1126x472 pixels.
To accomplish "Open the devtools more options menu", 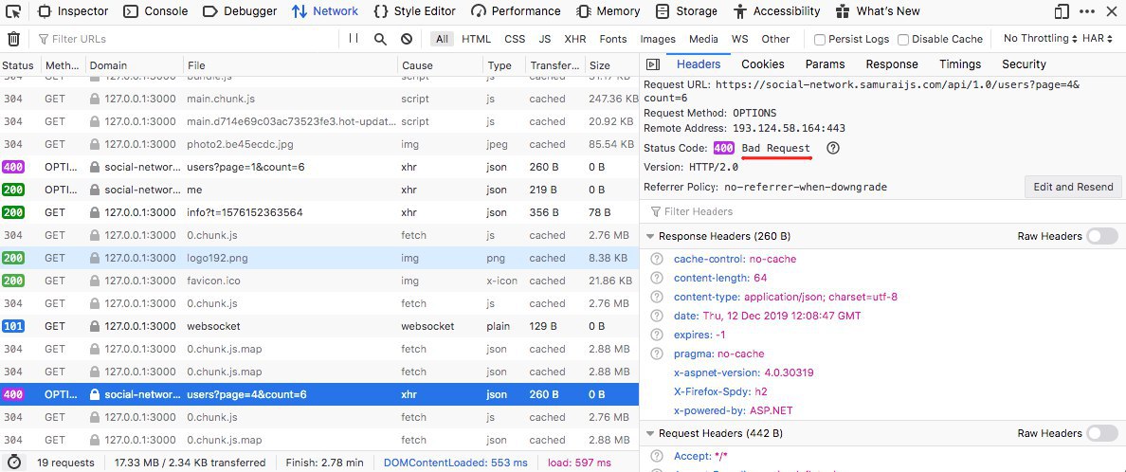I will (1088, 11).
